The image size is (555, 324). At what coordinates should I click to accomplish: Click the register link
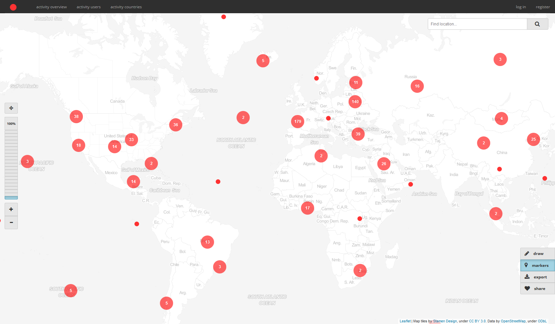542,7
